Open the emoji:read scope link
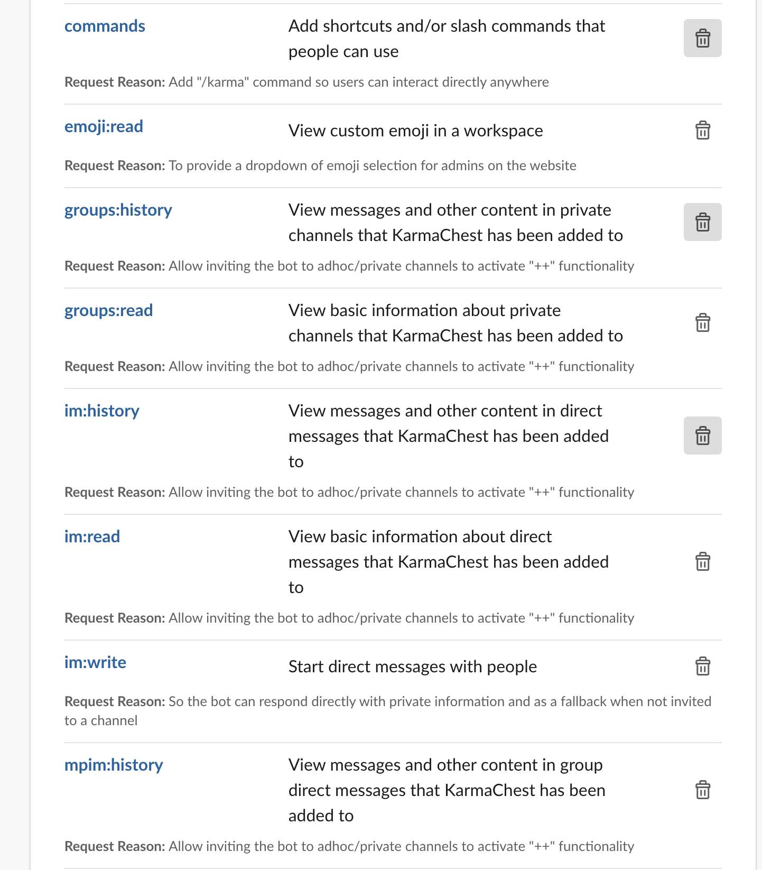 pyautogui.click(x=104, y=126)
